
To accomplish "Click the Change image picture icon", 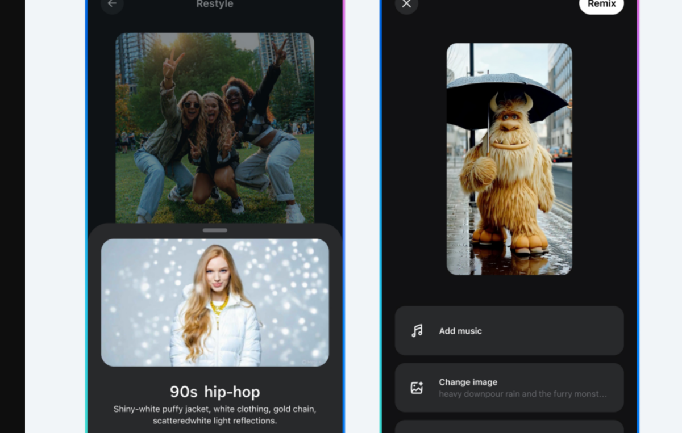I will [x=417, y=388].
